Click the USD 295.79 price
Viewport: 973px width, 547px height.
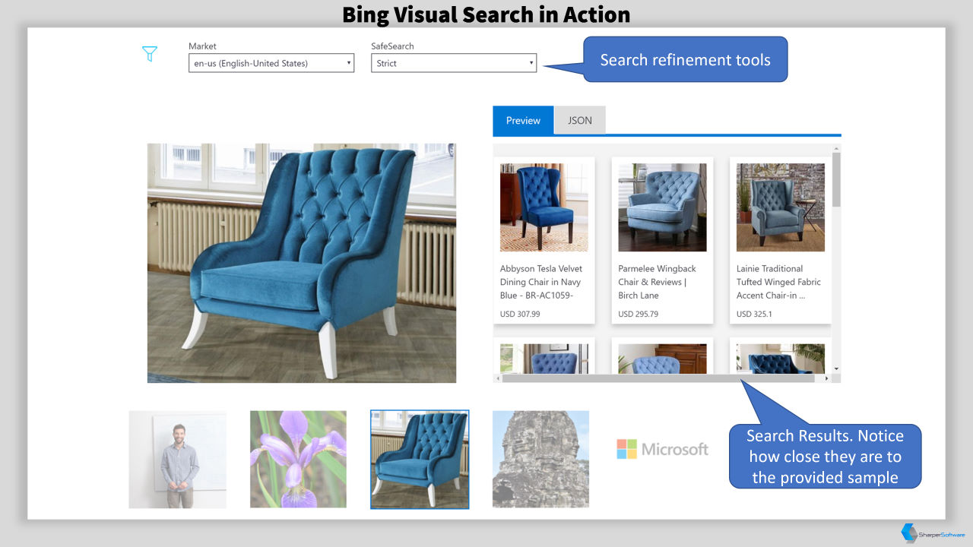click(x=639, y=314)
